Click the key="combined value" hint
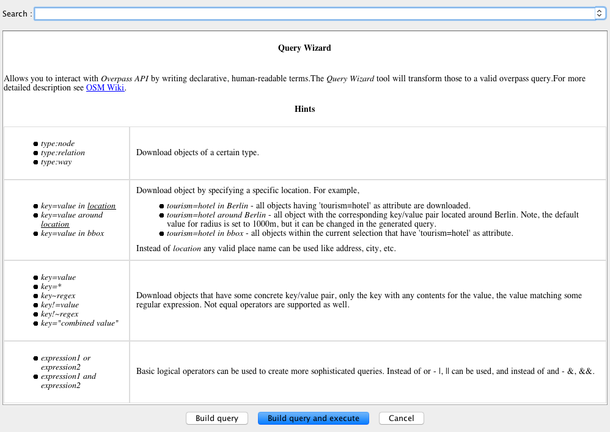This screenshot has width=610, height=432. point(79,323)
